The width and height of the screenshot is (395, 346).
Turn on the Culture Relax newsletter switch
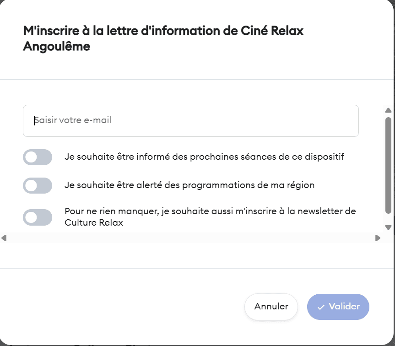point(38,217)
